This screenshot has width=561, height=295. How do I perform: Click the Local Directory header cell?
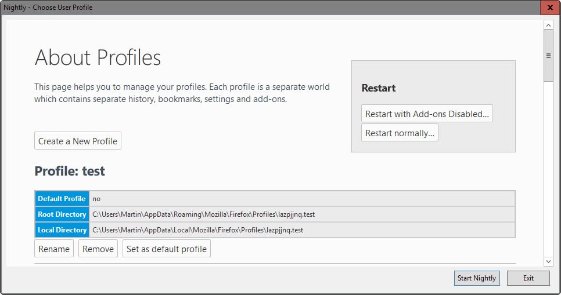click(62, 230)
